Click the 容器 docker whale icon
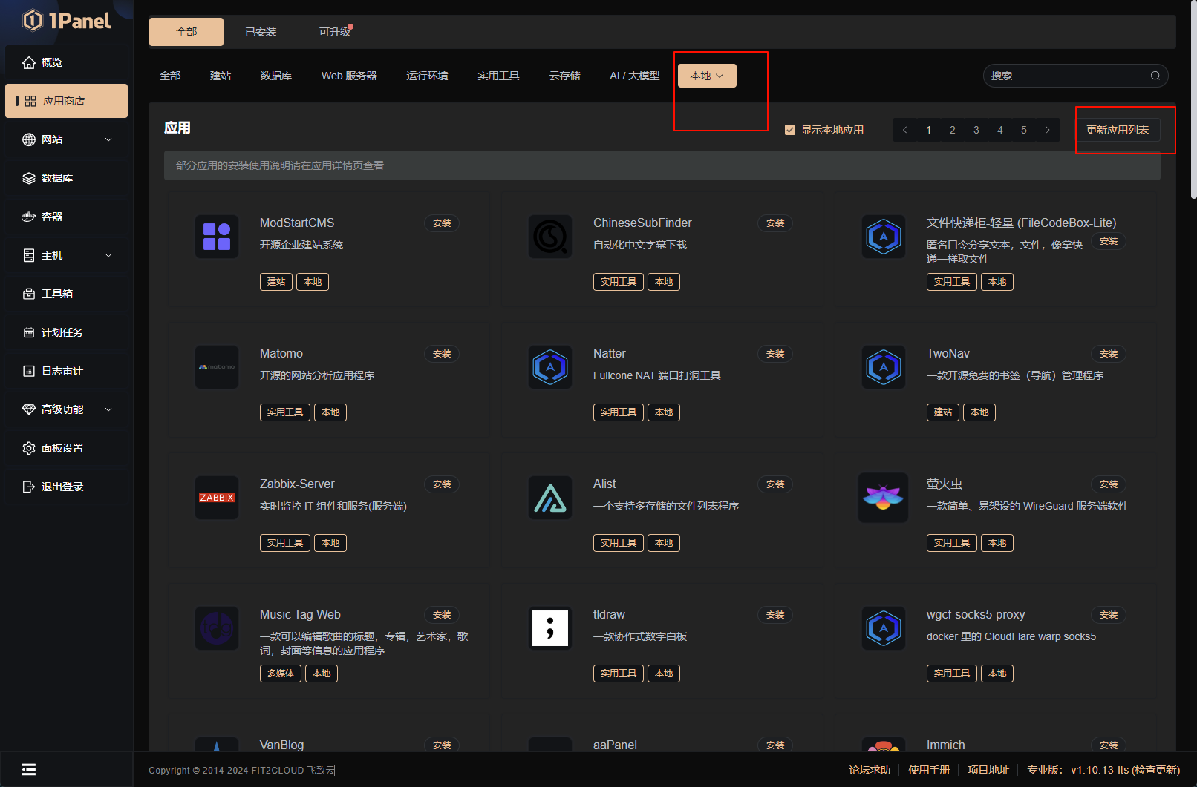Screen dimensions: 1197x787 [29, 217]
